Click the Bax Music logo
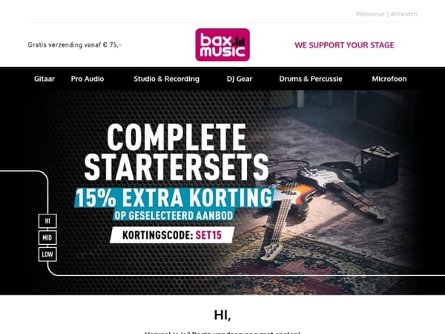The image size is (445, 334). coord(222,45)
